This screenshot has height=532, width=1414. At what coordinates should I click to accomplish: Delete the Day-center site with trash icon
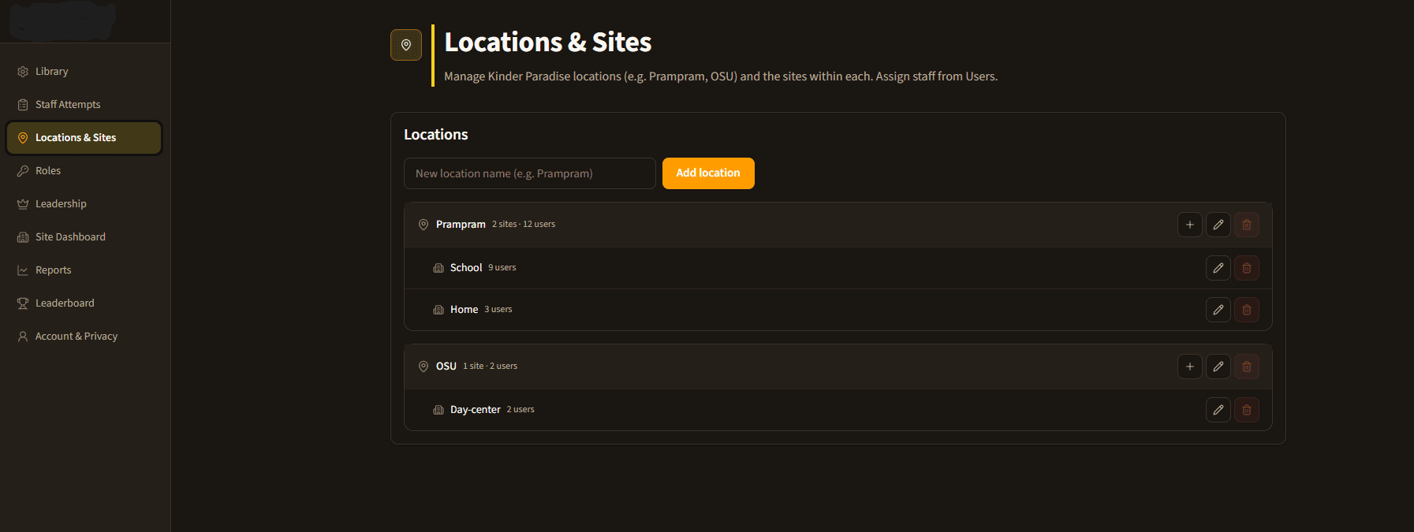(1247, 410)
